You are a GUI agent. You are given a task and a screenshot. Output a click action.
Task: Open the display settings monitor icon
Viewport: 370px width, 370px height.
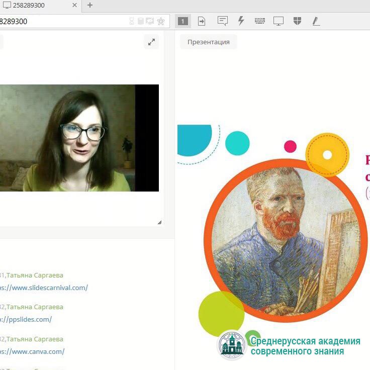click(x=279, y=21)
